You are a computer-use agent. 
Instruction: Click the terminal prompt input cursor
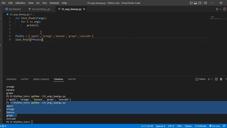(x=32, y=122)
